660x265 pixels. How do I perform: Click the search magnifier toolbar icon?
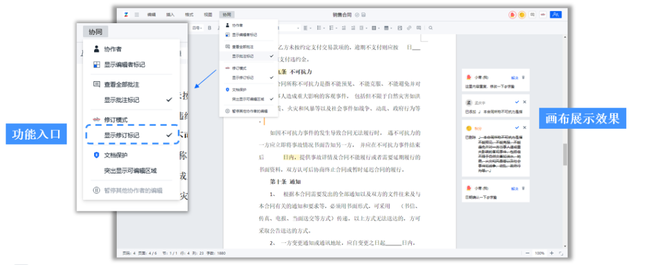[x=431, y=28]
